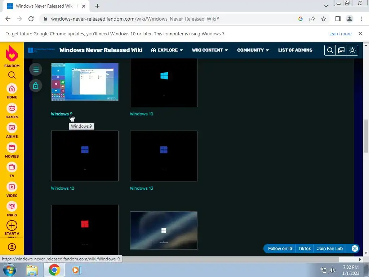Open Chrome three-dot menu

click(x=361, y=19)
